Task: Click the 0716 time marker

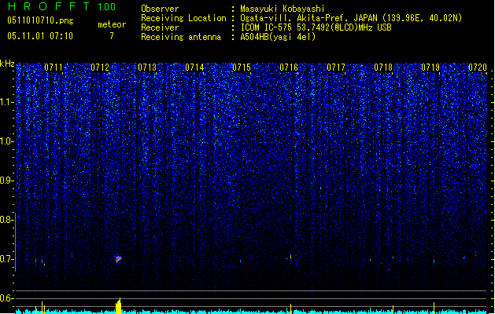Action: point(289,68)
